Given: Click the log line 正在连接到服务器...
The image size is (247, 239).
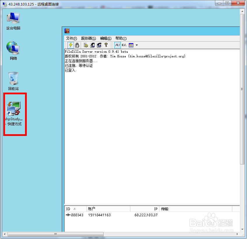Looking at the screenshot, I should [81, 61].
